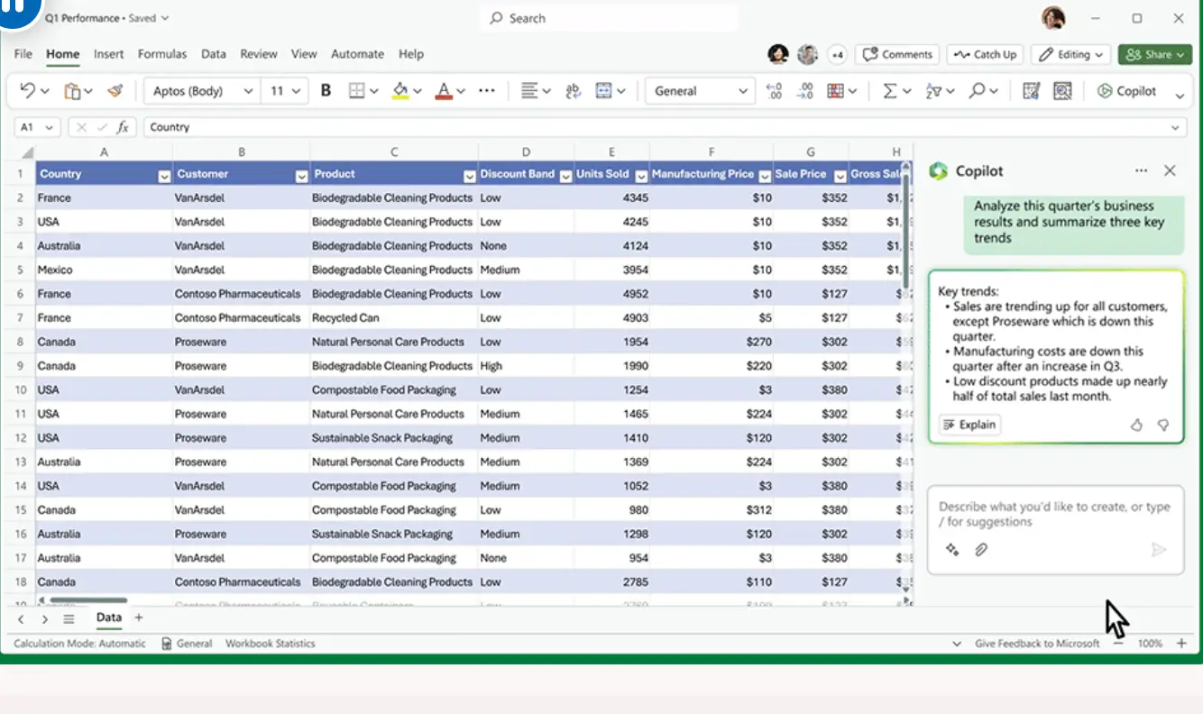Open the Product column filter dropdown
The image size is (1203, 714).
(470, 176)
